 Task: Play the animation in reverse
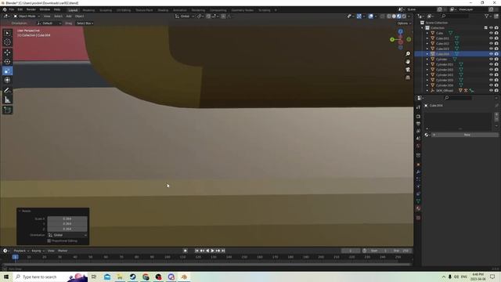tap(207, 251)
